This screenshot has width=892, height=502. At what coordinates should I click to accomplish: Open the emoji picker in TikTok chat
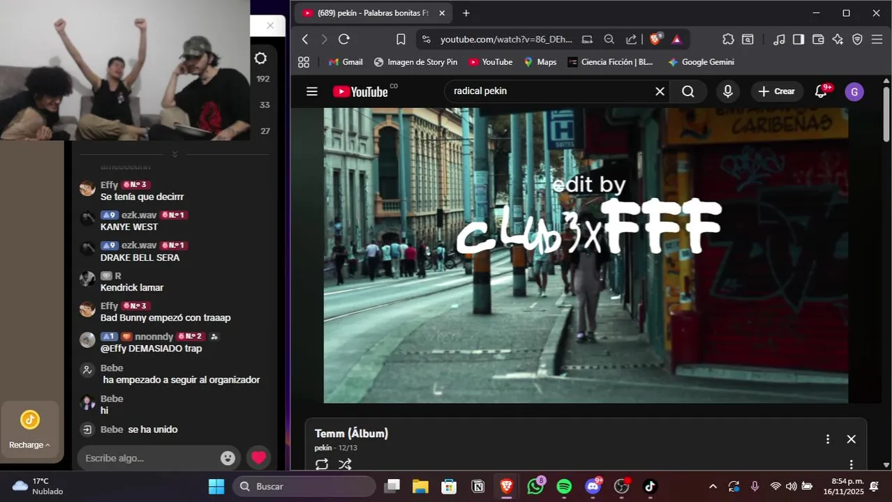[228, 458]
